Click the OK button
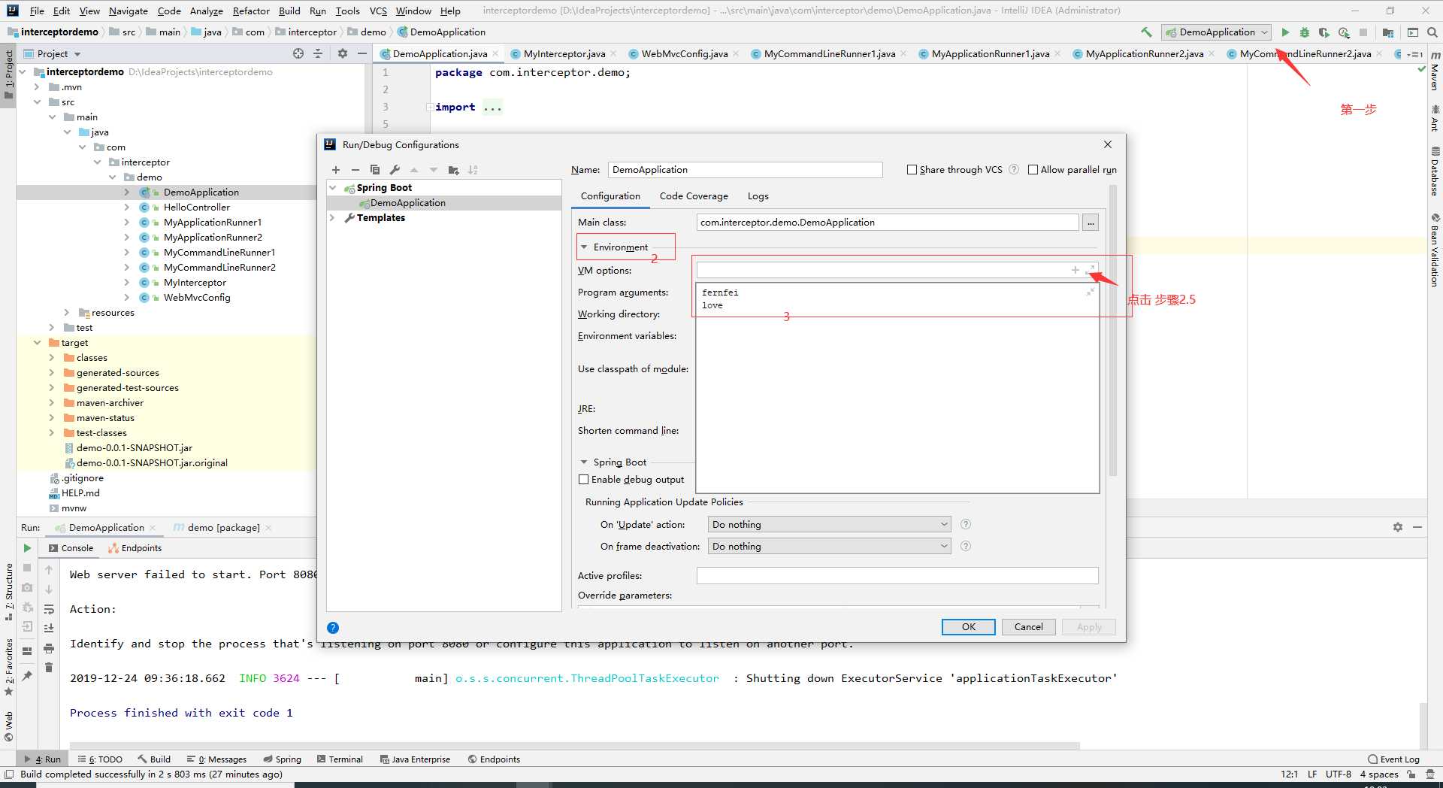The height and width of the screenshot is (788, 1443). (968, 627)
